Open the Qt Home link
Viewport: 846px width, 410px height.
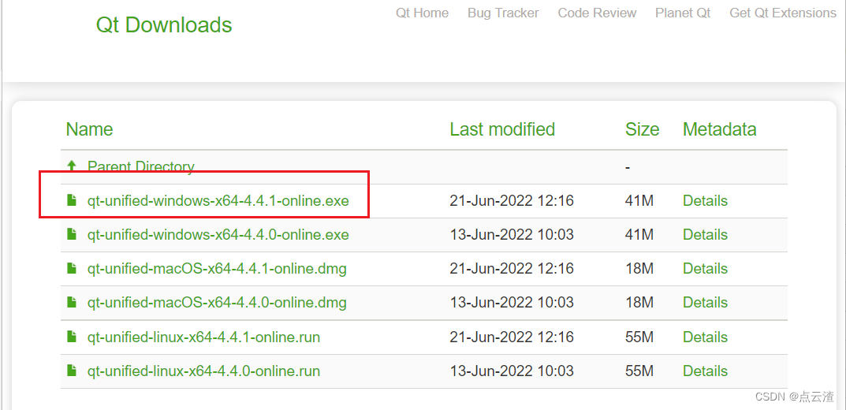[x=422, y=13]
